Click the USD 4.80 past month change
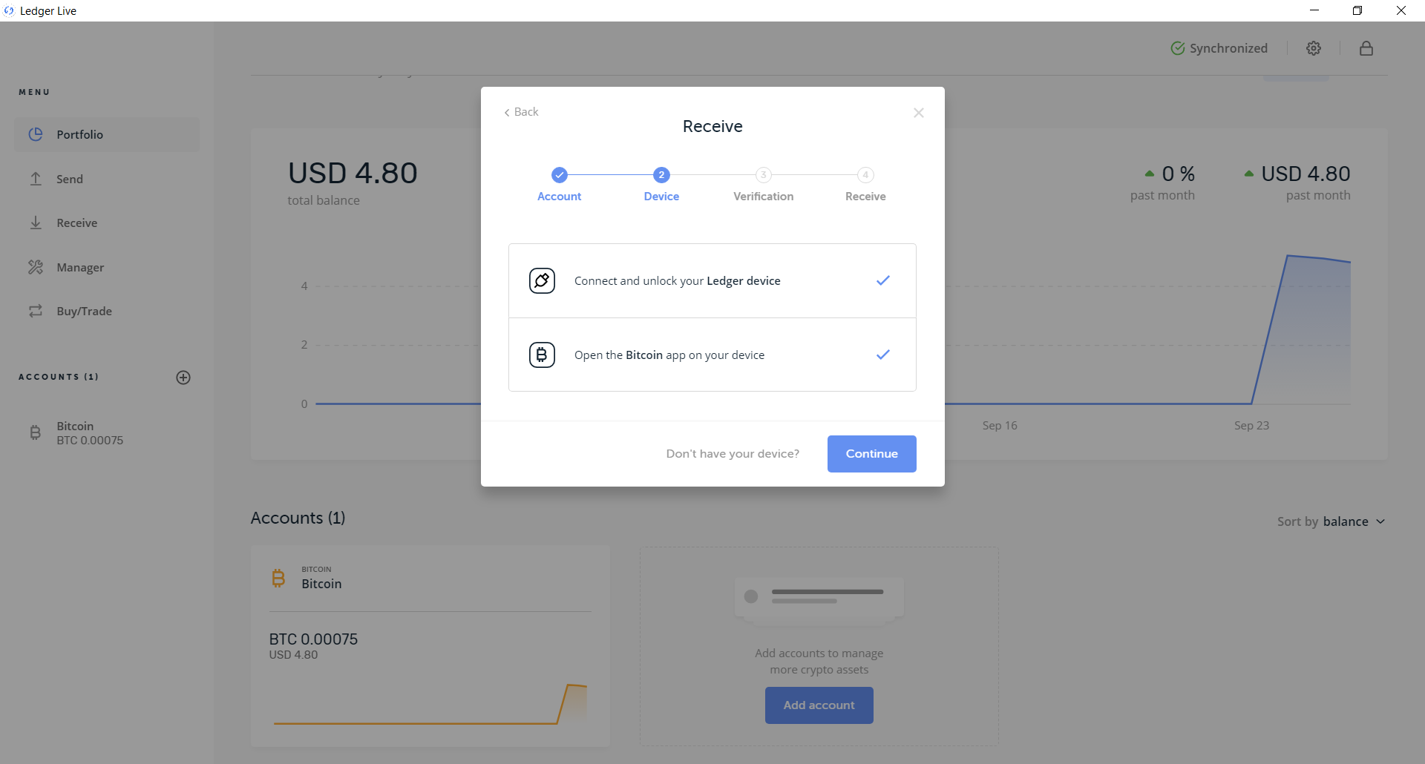1425x764 pixels. tap(1306, 174)
